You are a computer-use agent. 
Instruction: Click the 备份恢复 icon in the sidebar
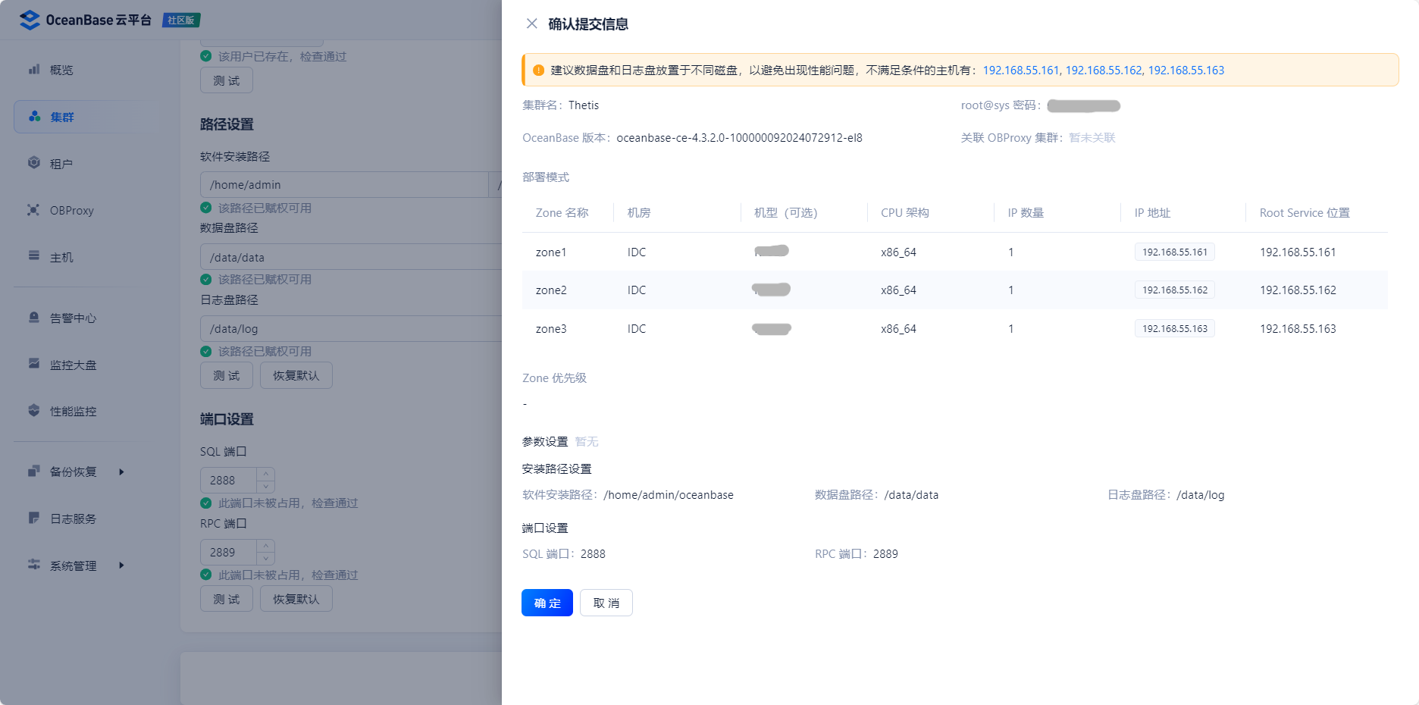click(x=34, y=472)
